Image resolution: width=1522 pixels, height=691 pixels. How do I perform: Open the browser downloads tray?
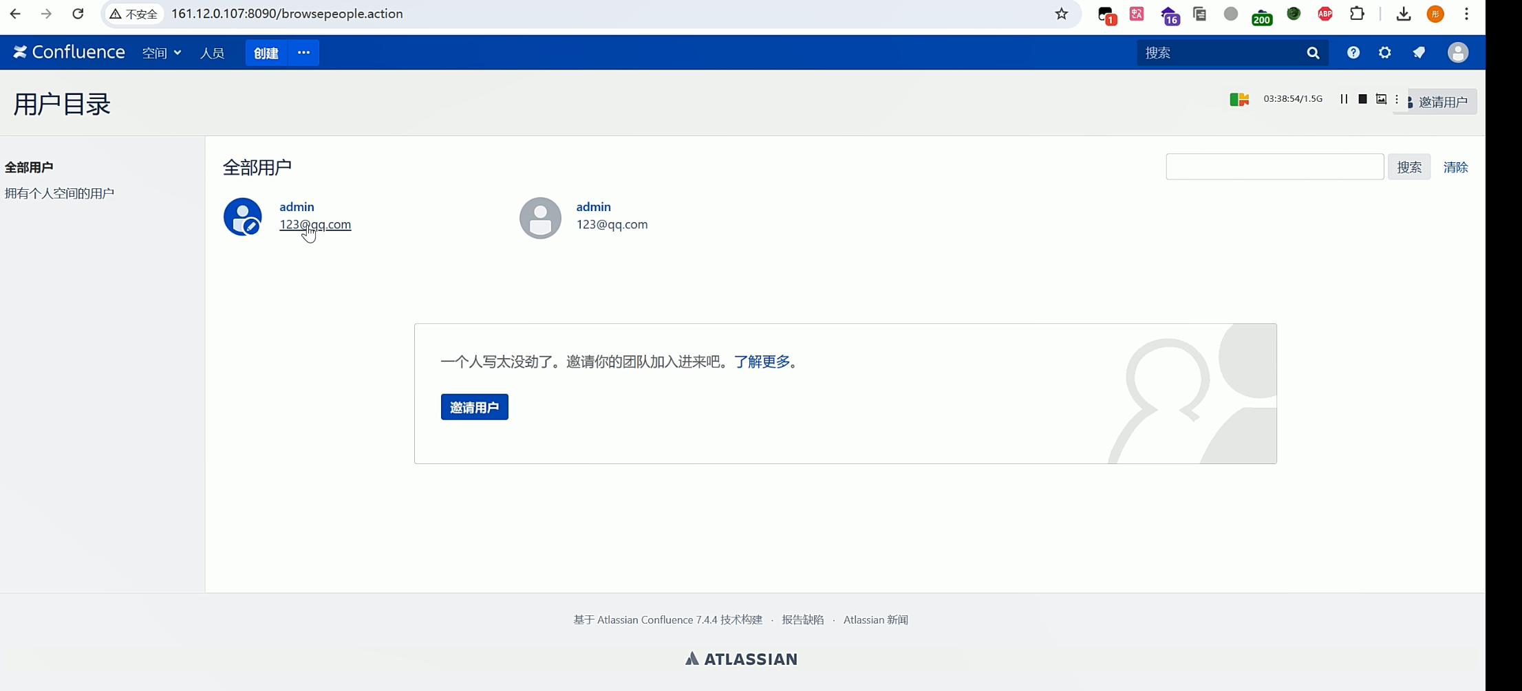(1404, 14)
